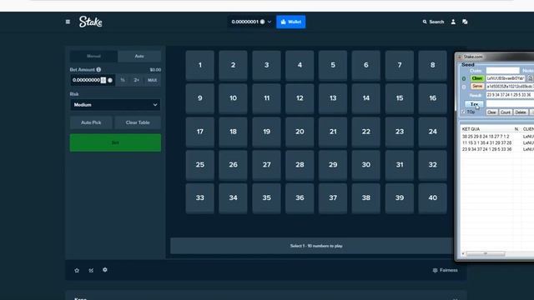Open the user profile icon
Screen dimensions: 534x300
click(x=453, y=22)
